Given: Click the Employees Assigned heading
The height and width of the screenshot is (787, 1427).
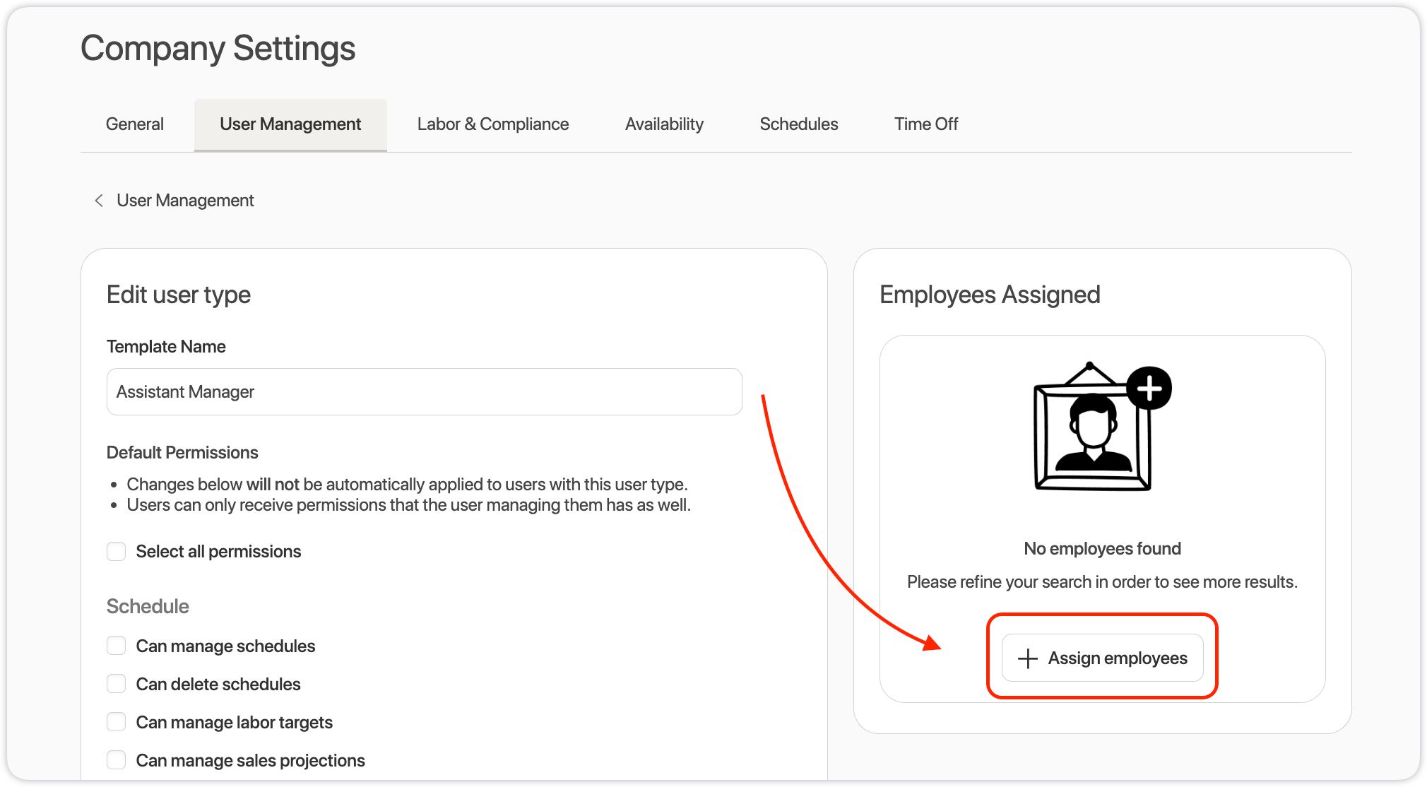Looking at the screenshot, I should [989, 295].
